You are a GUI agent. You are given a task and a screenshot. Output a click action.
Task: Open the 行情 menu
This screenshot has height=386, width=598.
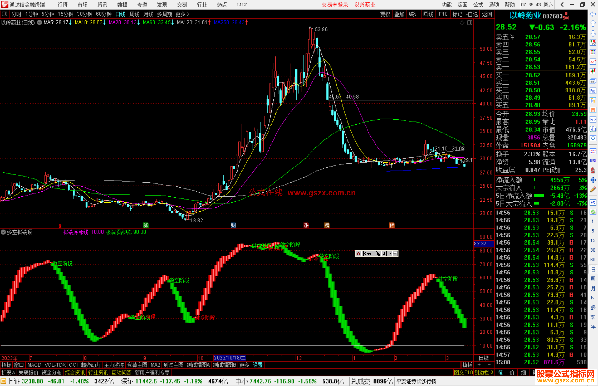click(x=62, y=5)
